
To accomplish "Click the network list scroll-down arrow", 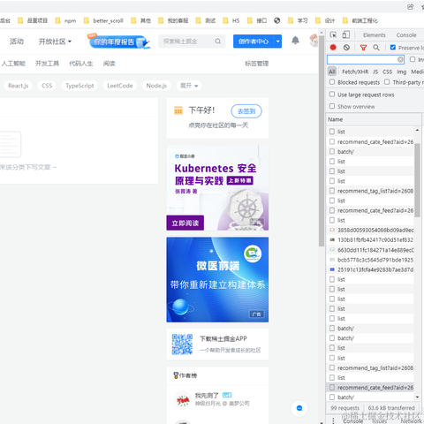I will point(417,397).
